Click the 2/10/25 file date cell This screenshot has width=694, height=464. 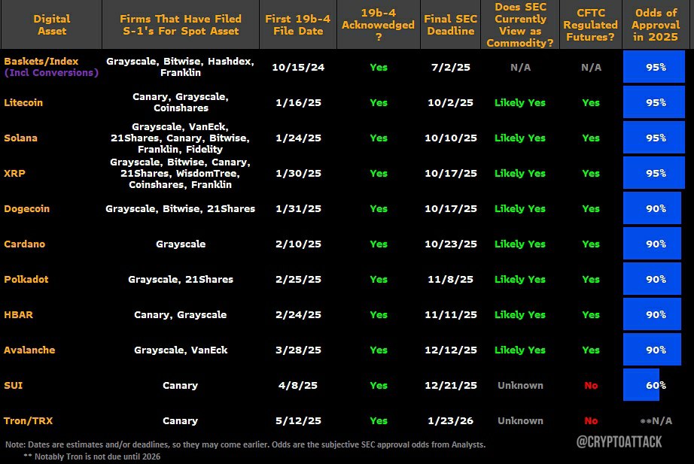click(x=298, y=244)
